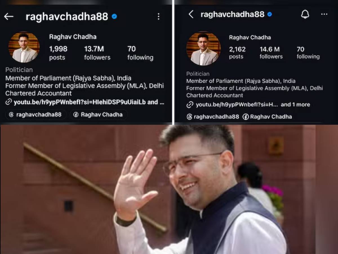Expand the 'and 1 more' links in right profile
This screenshot has height=254, width=338.
(295, 104)
